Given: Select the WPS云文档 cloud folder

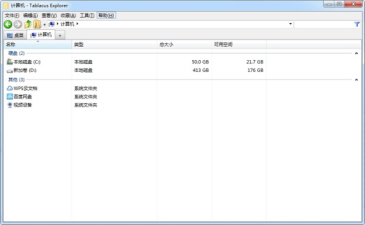Looking at the screenshot, I should (22, 88).
